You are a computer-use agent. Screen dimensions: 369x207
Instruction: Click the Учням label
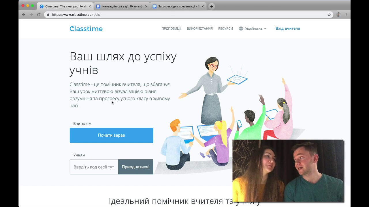[x=79, y=155]
